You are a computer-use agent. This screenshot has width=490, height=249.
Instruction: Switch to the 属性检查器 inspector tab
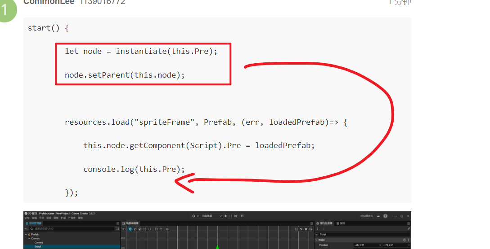tap(324, 223)
